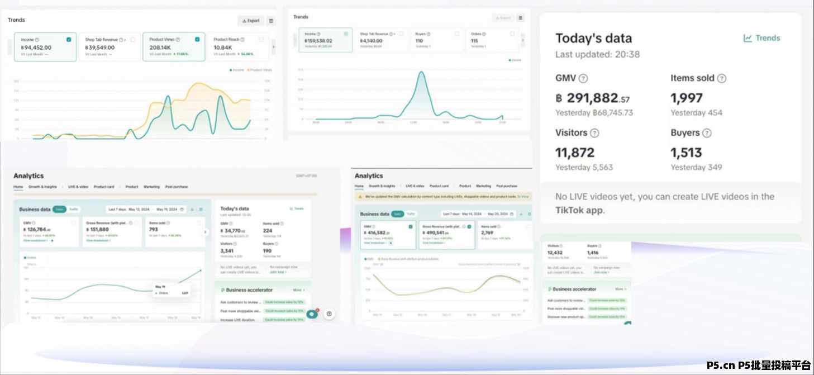The image size is (814, 375).
Task: Click the help icon beside Buyers showing 1,513
Action: [x=707, y=133]
